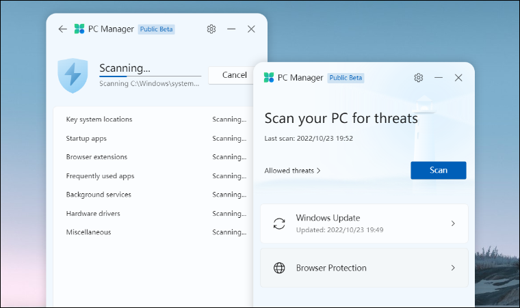This screenshot has width=520, height=308.
Task: Cancel the running scan
Action: (x=231, y=75)
